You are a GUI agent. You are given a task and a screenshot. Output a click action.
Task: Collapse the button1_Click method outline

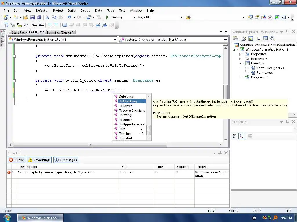tap(15, 81)
